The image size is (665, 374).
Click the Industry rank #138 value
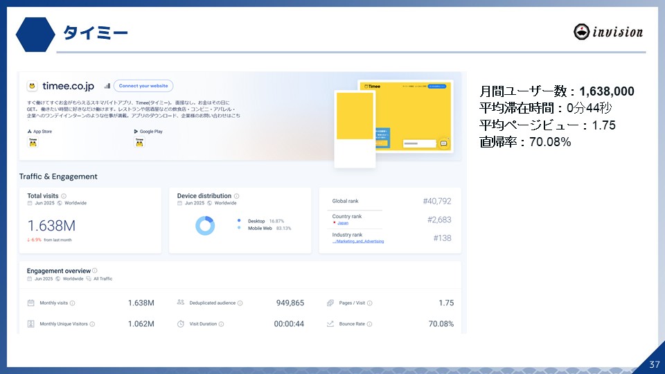click(443, 238)
